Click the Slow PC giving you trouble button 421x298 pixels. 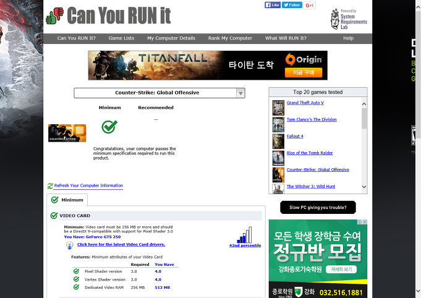318,207
